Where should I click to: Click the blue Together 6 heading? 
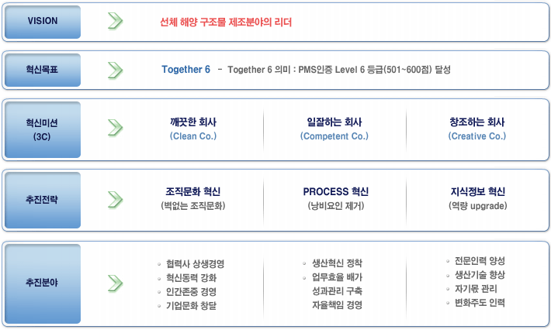click(186, 70)
